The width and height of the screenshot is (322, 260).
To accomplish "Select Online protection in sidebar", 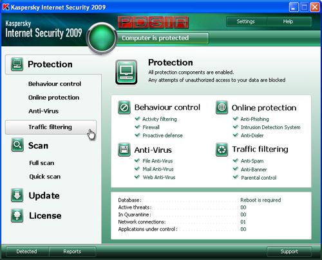I will tap(54, 98).
